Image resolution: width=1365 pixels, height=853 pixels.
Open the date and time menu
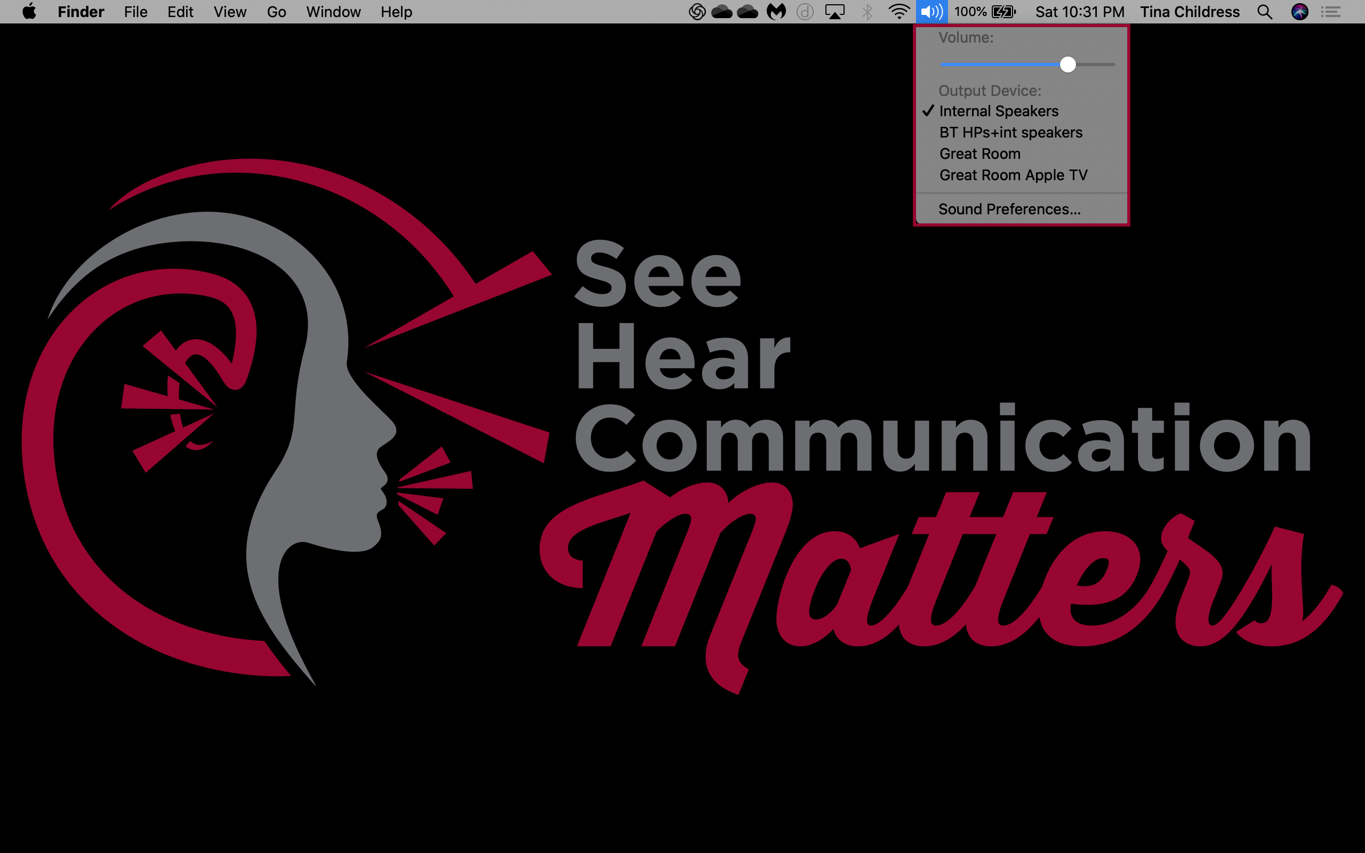(x=1080, y=11)
